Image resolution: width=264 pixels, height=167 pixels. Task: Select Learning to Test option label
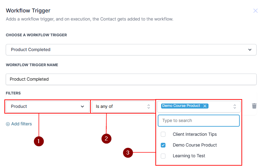click(x=189, y=156)
